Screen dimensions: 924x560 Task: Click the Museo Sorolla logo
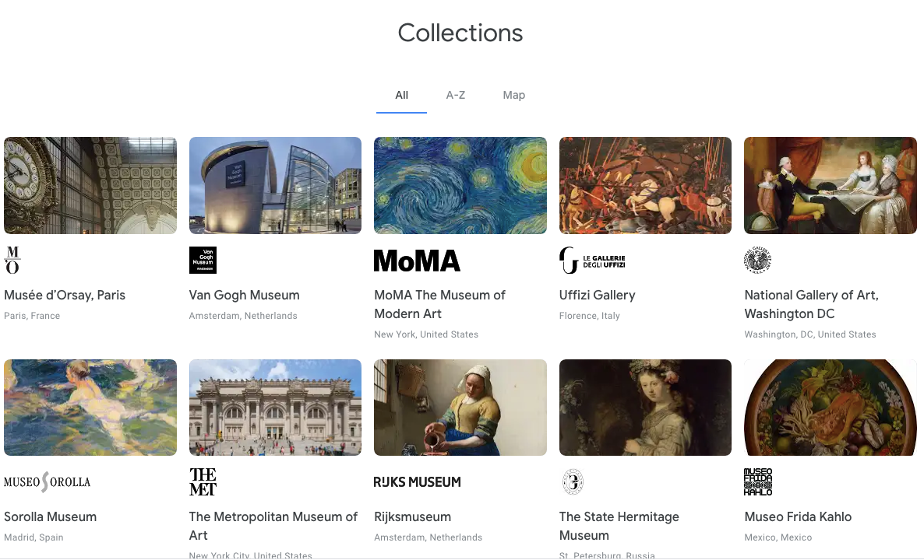(48, 482)
